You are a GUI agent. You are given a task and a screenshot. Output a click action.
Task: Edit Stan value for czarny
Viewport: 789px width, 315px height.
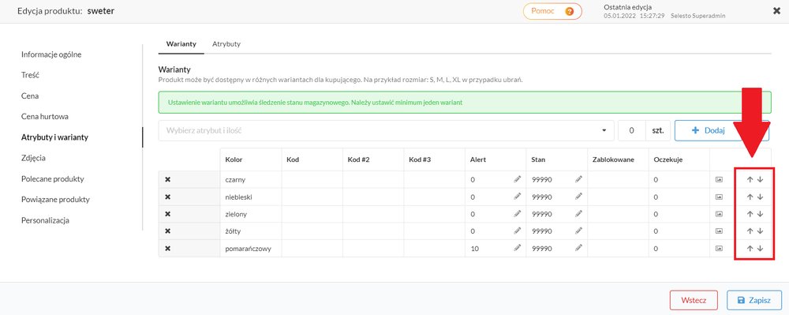point(578,179)
